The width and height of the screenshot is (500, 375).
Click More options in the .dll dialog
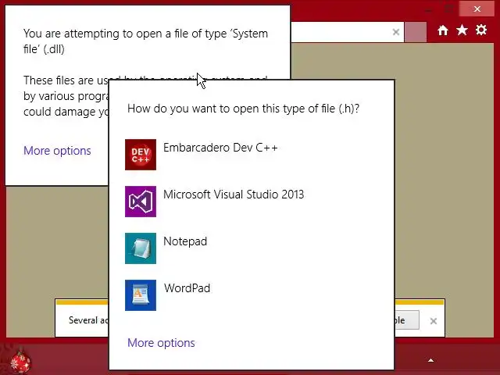tap(57, 151)
